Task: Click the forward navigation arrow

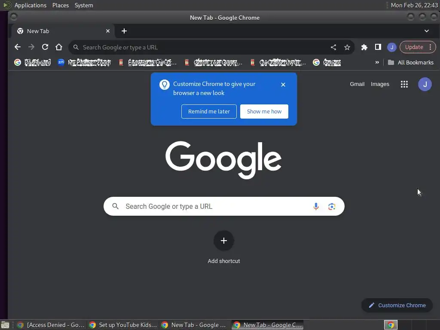Action: (x=31, y=47)
